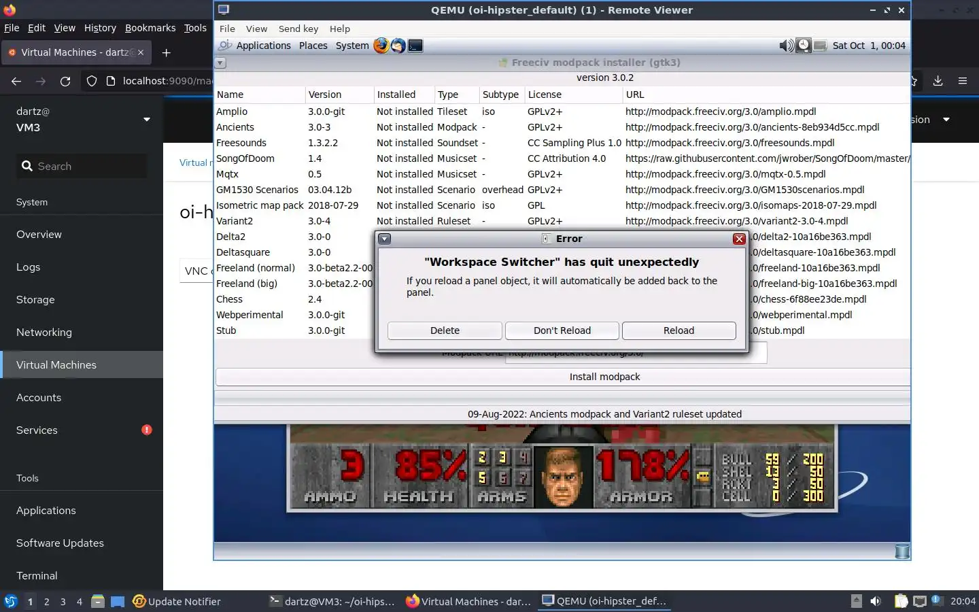Viewport: 979px width, 612px height.
Task: Open the Remote Viewer File menu
Action: pos(227,29)
